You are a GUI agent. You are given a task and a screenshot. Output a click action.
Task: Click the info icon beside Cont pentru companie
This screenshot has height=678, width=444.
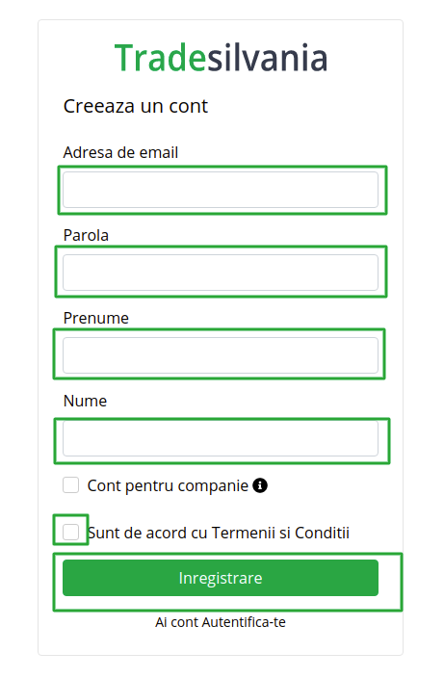(x=260, y=485)
